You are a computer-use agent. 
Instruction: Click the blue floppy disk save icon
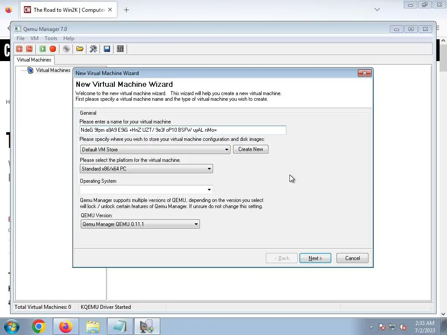107,49
